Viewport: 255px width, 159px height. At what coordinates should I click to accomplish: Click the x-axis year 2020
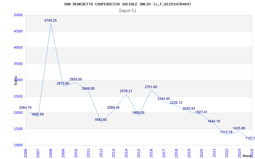pyautogui.click(x=202, y=153)
